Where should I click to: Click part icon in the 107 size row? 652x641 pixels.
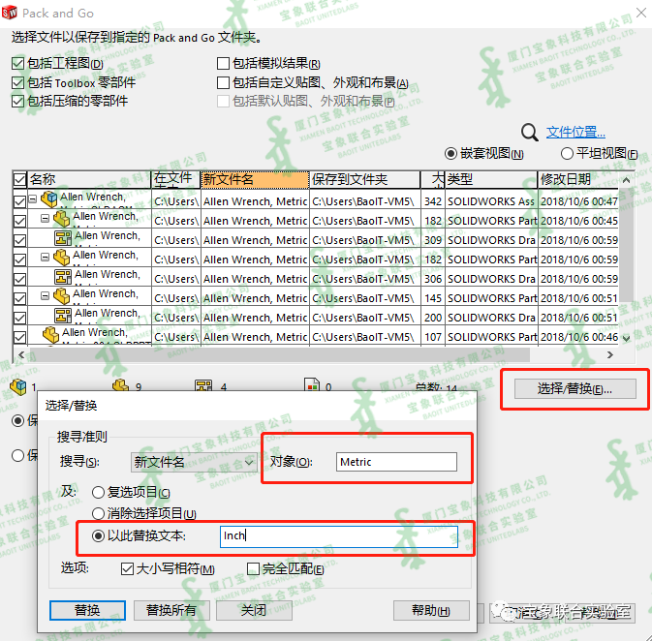51,335
